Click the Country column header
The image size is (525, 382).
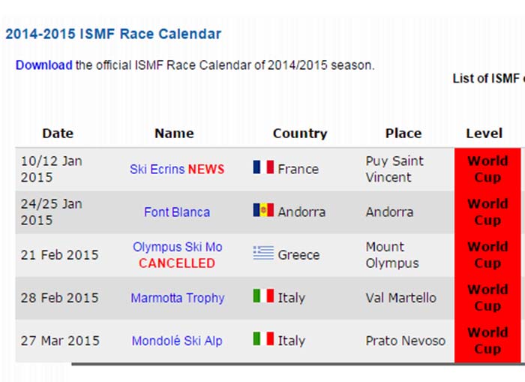(300, 134)
